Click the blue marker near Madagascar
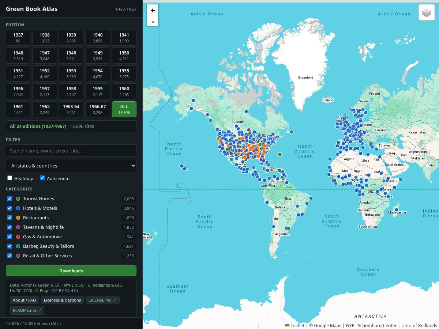439x329 pixels. coord(397,210)
